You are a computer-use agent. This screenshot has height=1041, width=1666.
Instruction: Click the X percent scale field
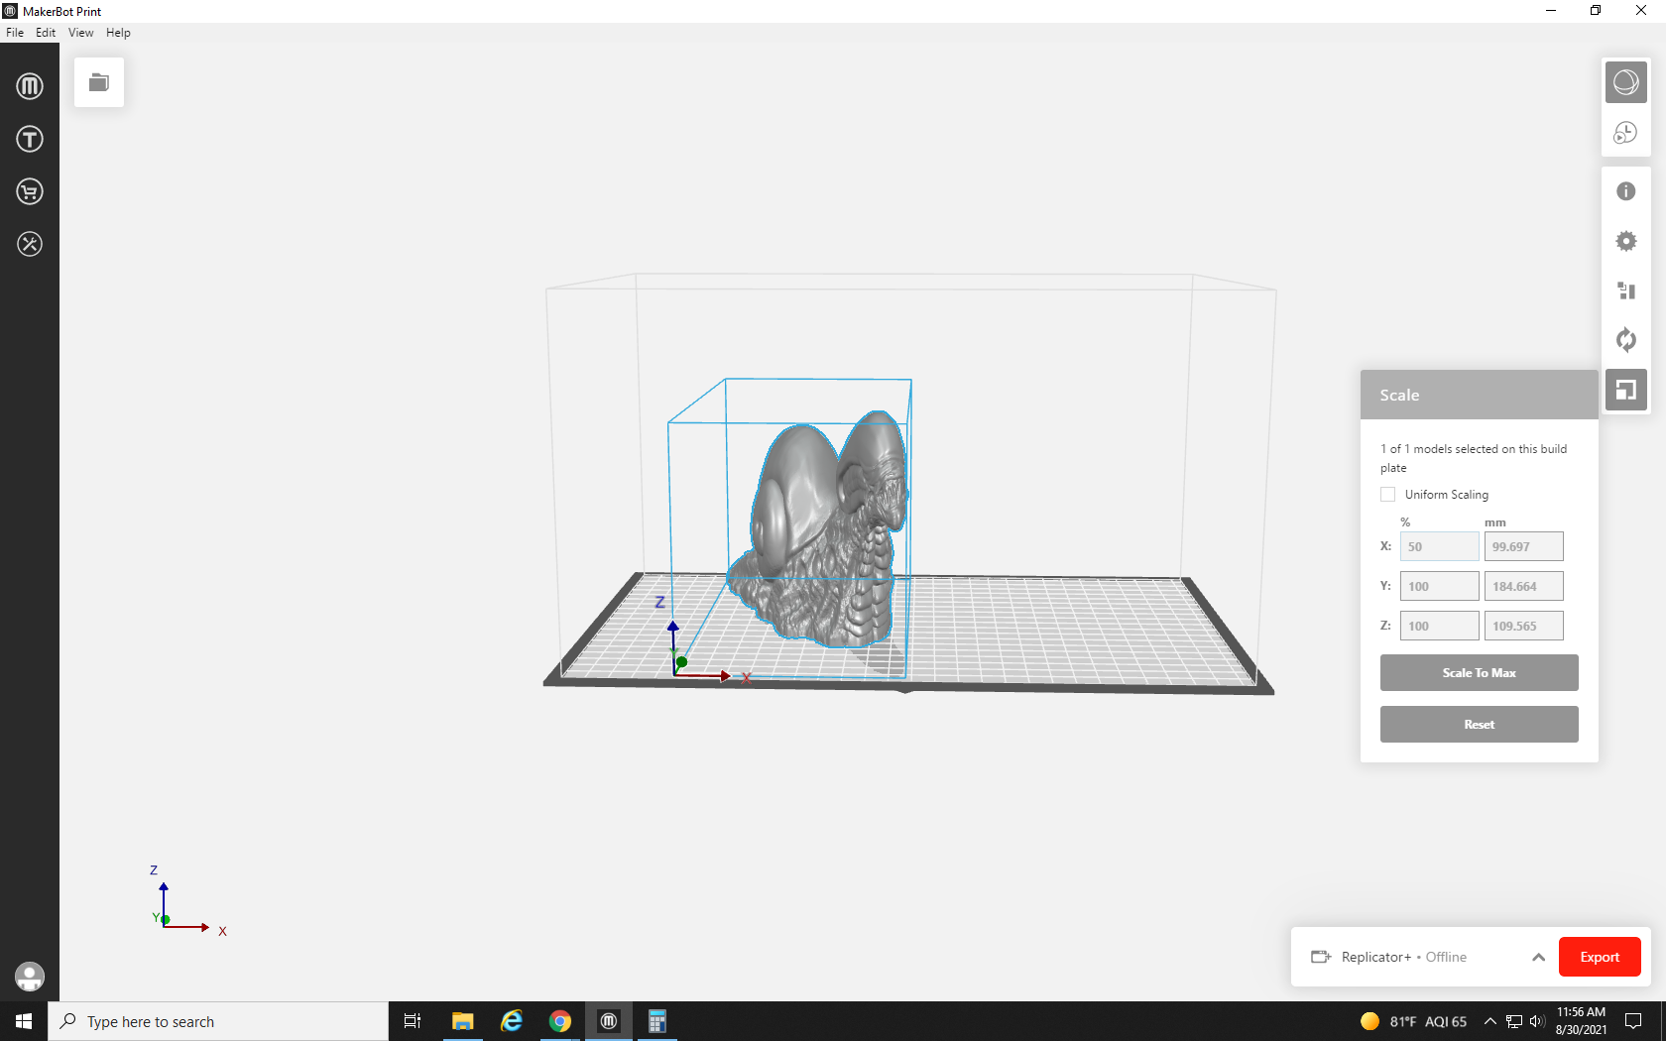click(1439, 546)
